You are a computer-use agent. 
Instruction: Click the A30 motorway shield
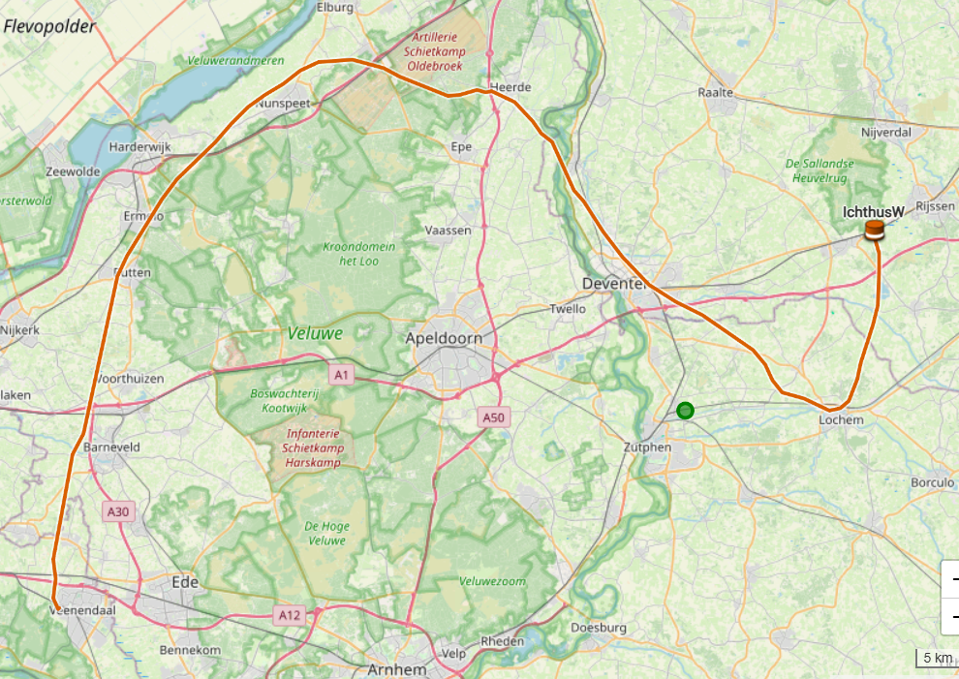[x=118, y=512]
